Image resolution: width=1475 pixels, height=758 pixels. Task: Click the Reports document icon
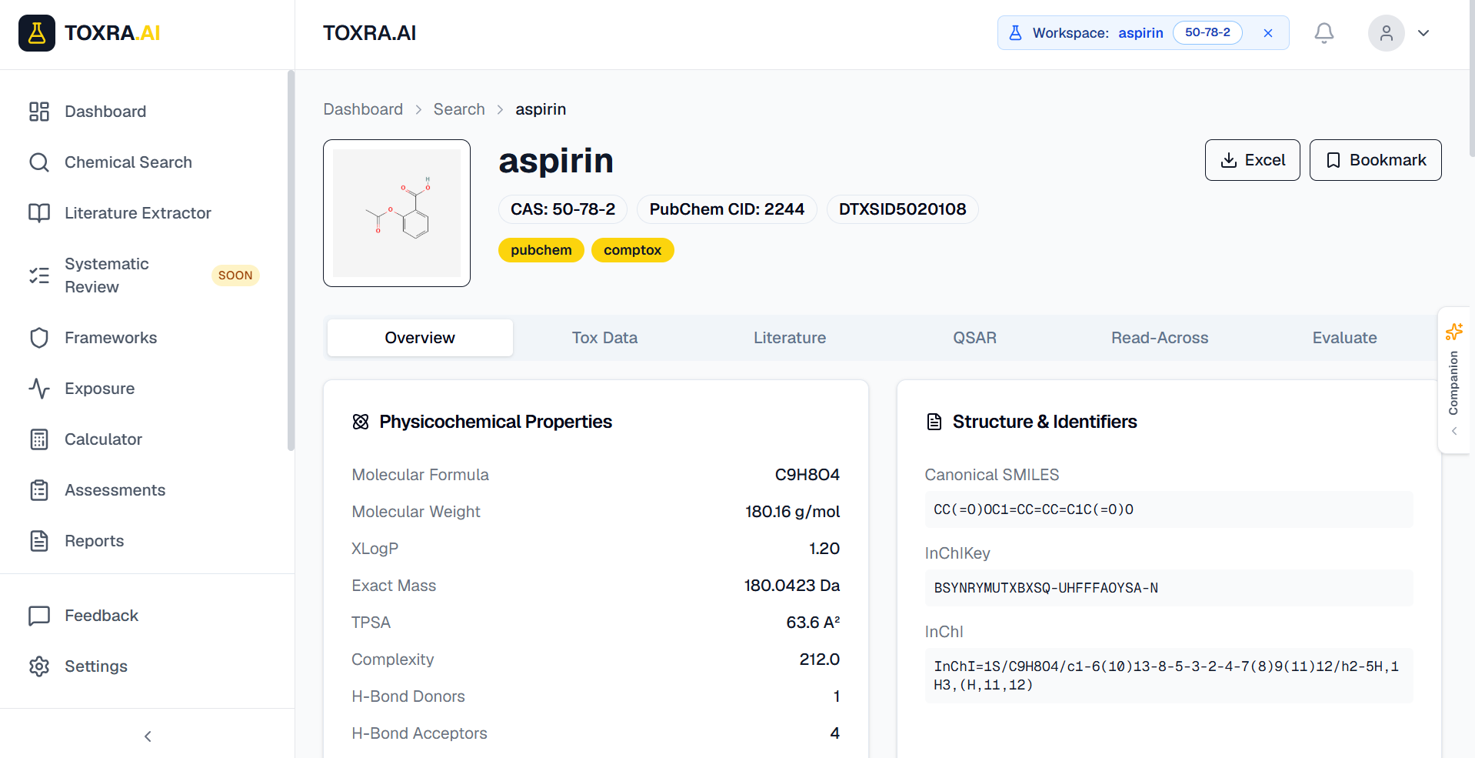(x=39, y=541)
